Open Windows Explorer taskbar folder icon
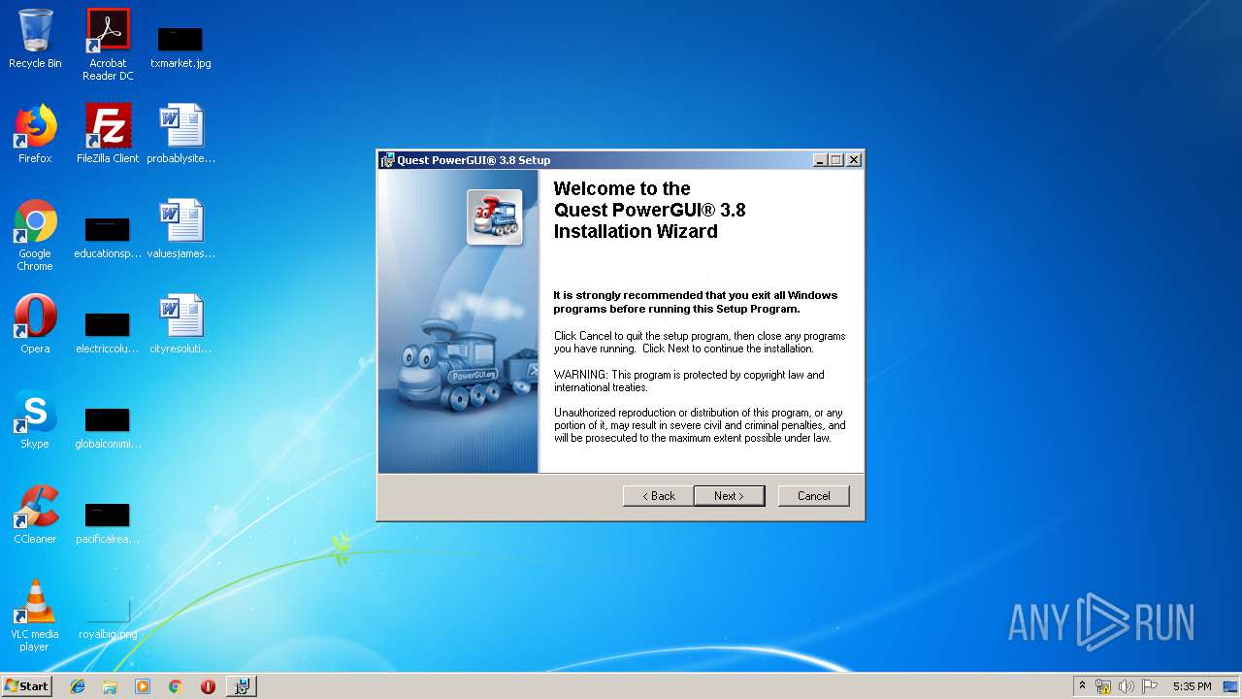This screenshot has height=699, width=1242. tap(110, 686)
